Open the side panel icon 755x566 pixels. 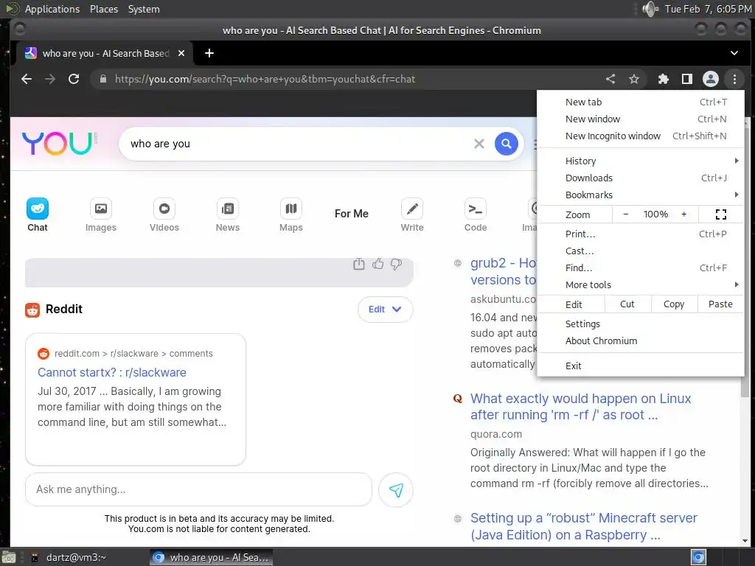pos(686,79)
